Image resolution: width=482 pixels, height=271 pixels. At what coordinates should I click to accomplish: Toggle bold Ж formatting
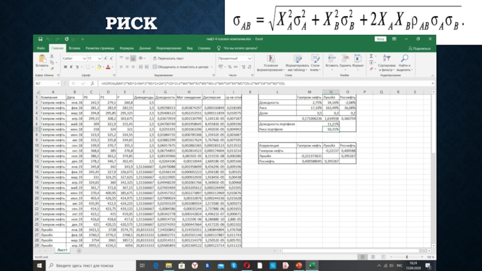click(65, 67)
